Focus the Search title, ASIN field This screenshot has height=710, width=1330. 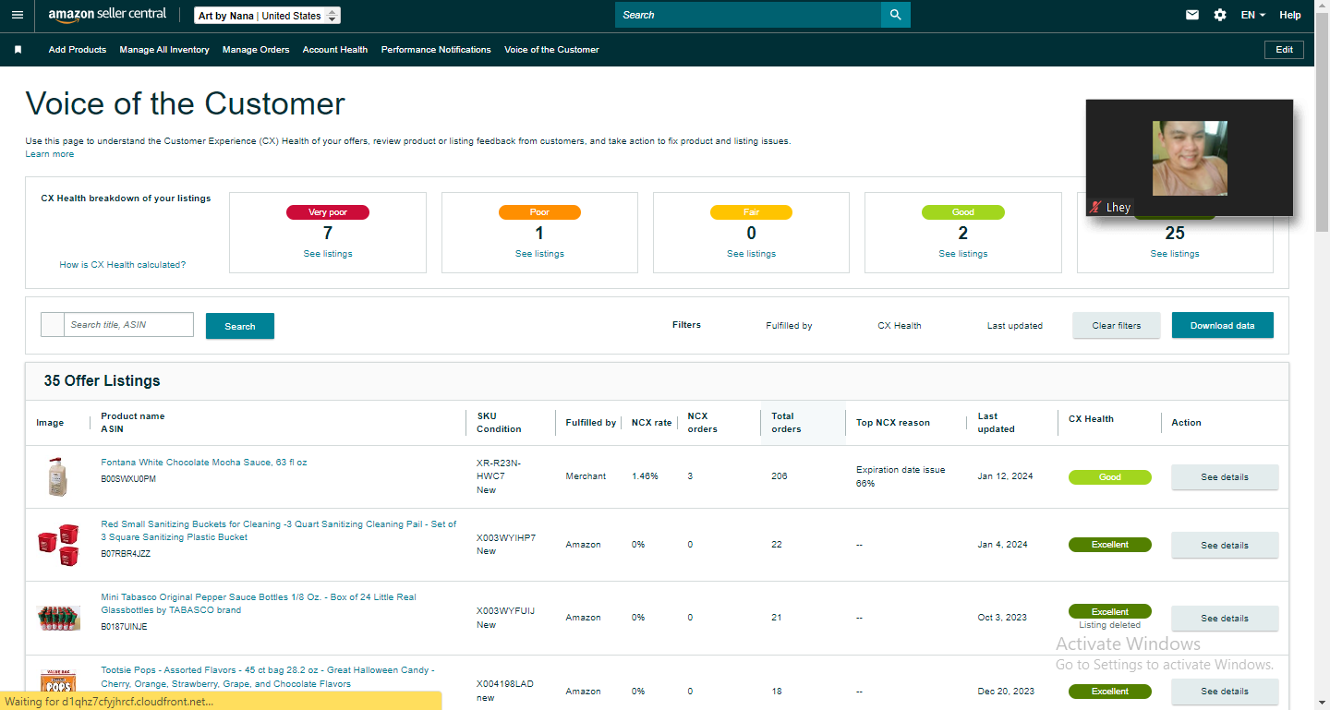tap(129, 325)
